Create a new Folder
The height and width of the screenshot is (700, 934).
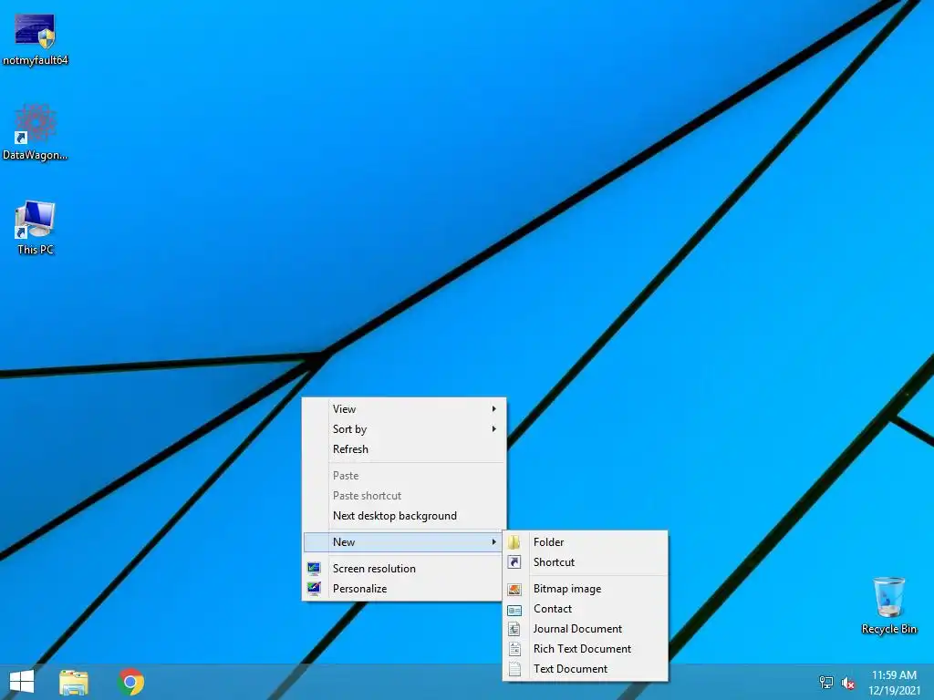tap(586, 542)
